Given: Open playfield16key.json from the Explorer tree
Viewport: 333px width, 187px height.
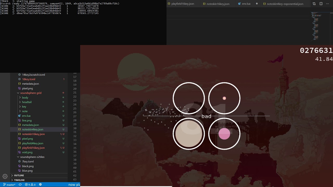Looking at the screenshot, I should point(39,148).
